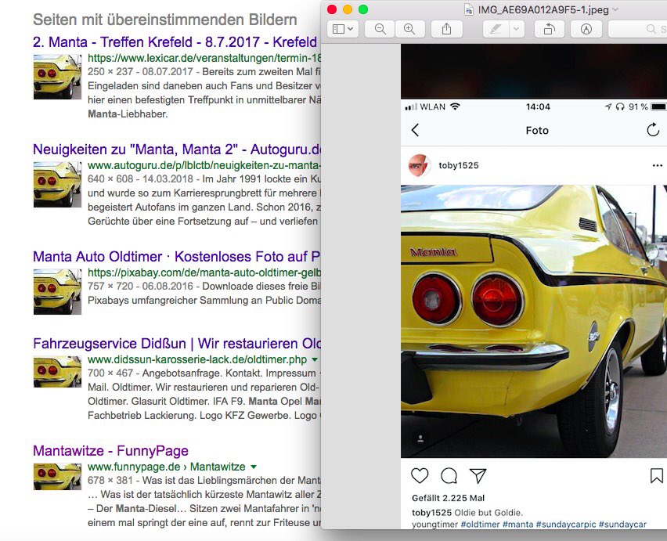Click thumbnail of Krefeld Manta result
This screenshot has width=667, height=541.
57,77
